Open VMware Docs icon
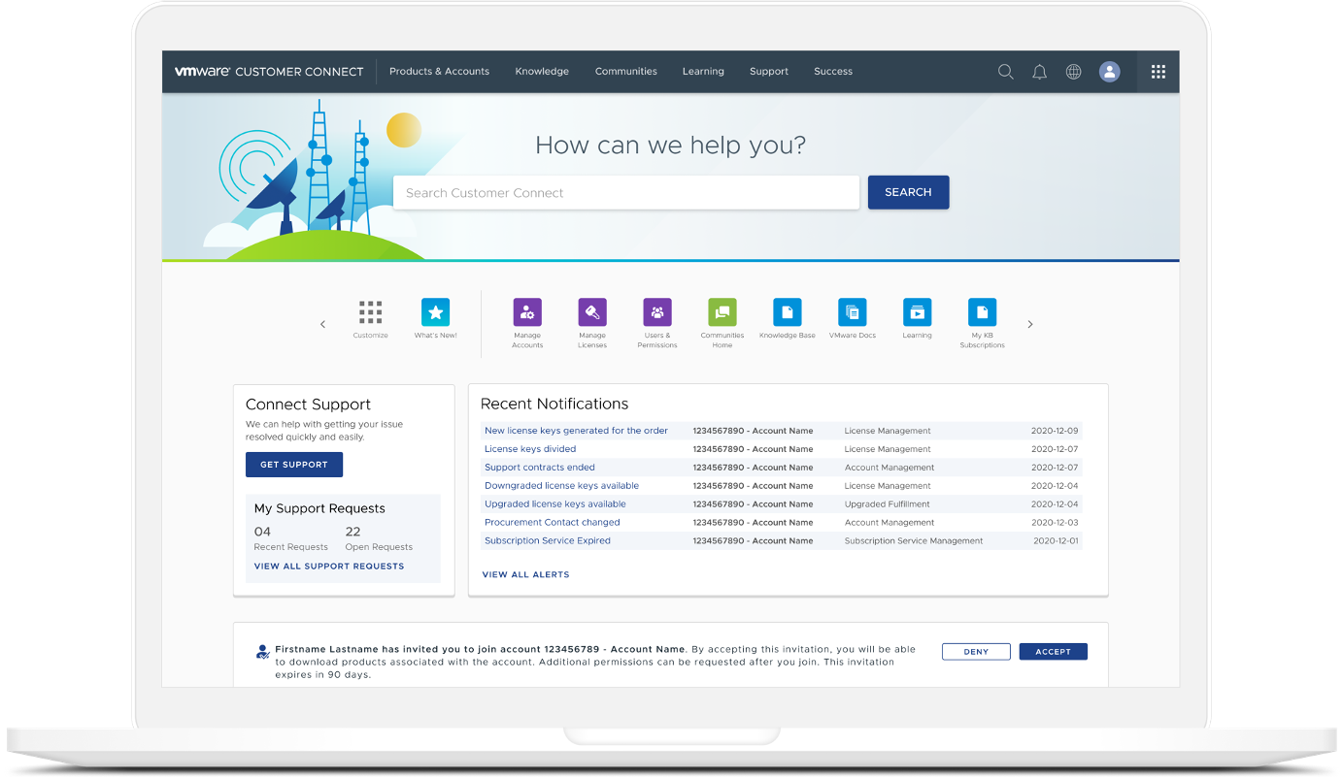Image resolution: width=1343 pixels, height=778 pixels. (852, 311)
